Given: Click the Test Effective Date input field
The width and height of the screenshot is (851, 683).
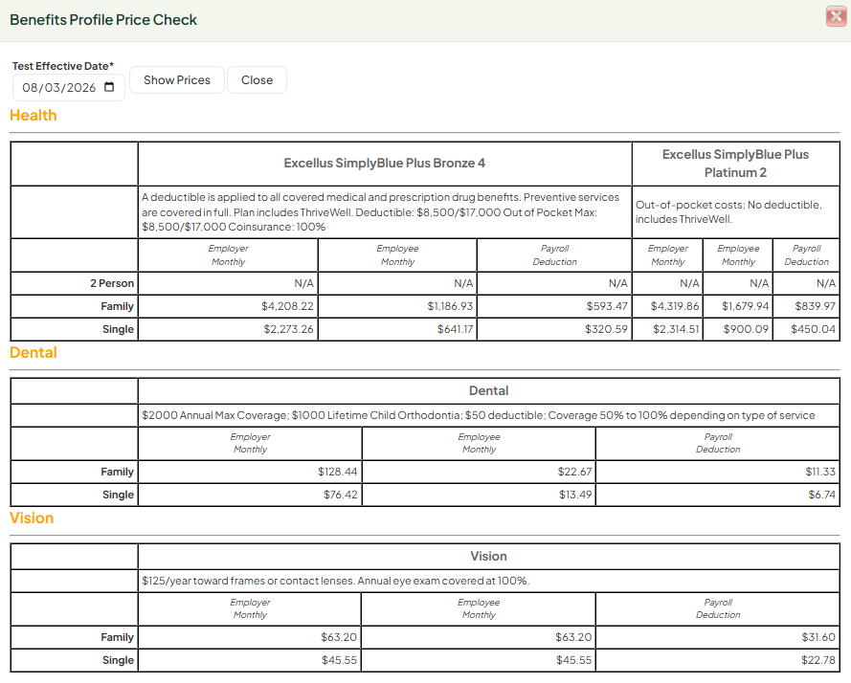Looking at the screenshot, I should pyautogui.click(x=68, y=87).
